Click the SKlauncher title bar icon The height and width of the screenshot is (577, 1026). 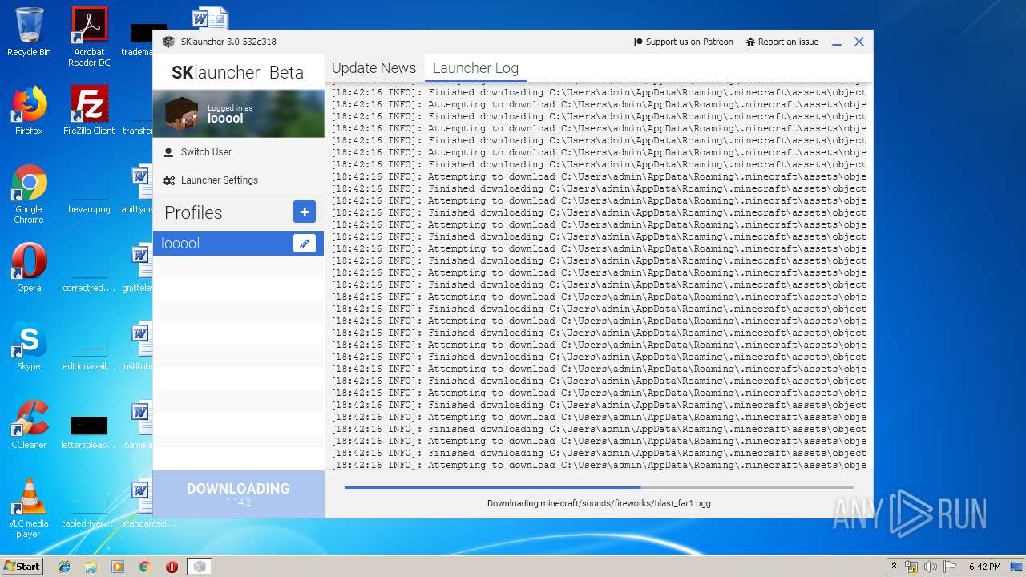168,42
